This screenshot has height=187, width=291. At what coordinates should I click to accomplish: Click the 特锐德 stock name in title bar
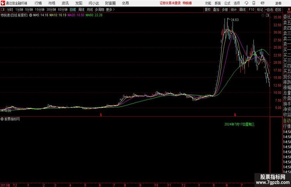(187, 3)
